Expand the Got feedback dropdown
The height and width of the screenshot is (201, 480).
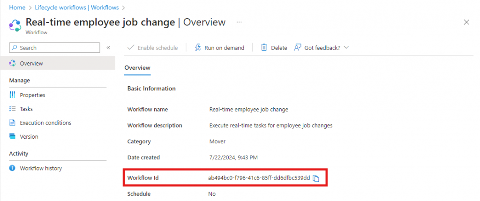coord(346,48)
